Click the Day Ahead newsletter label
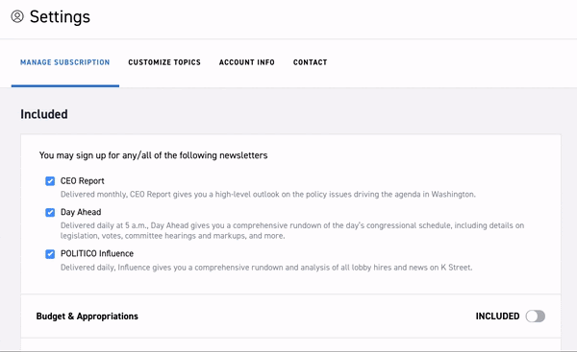577x352 pixels. click(x=81, y=212)
